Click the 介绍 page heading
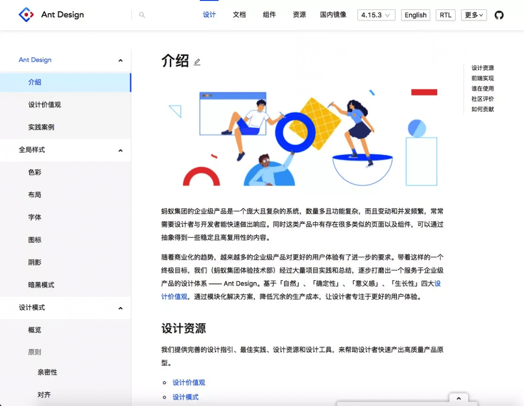 (x=175, y=61)
